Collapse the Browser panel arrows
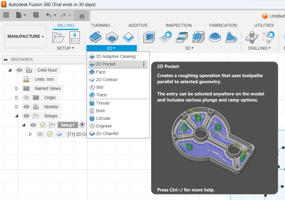The height and width of the screenshot is (200, 285). pyautogui.click(x=6, y=59)
